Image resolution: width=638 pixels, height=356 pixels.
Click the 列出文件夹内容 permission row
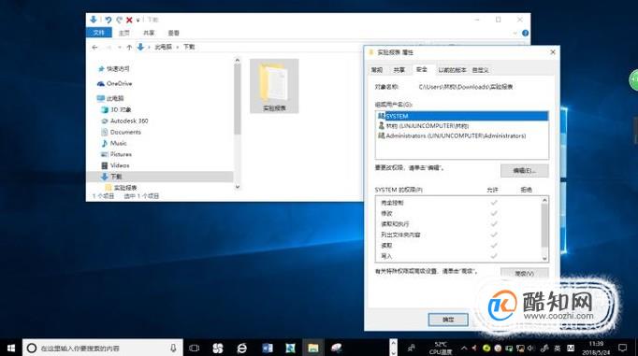[x=459, y=235]
